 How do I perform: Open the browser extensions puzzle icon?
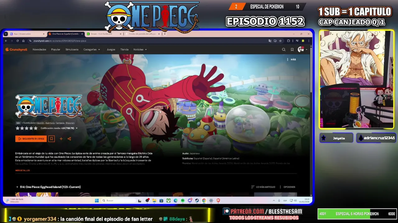click(x=289, y=41)
